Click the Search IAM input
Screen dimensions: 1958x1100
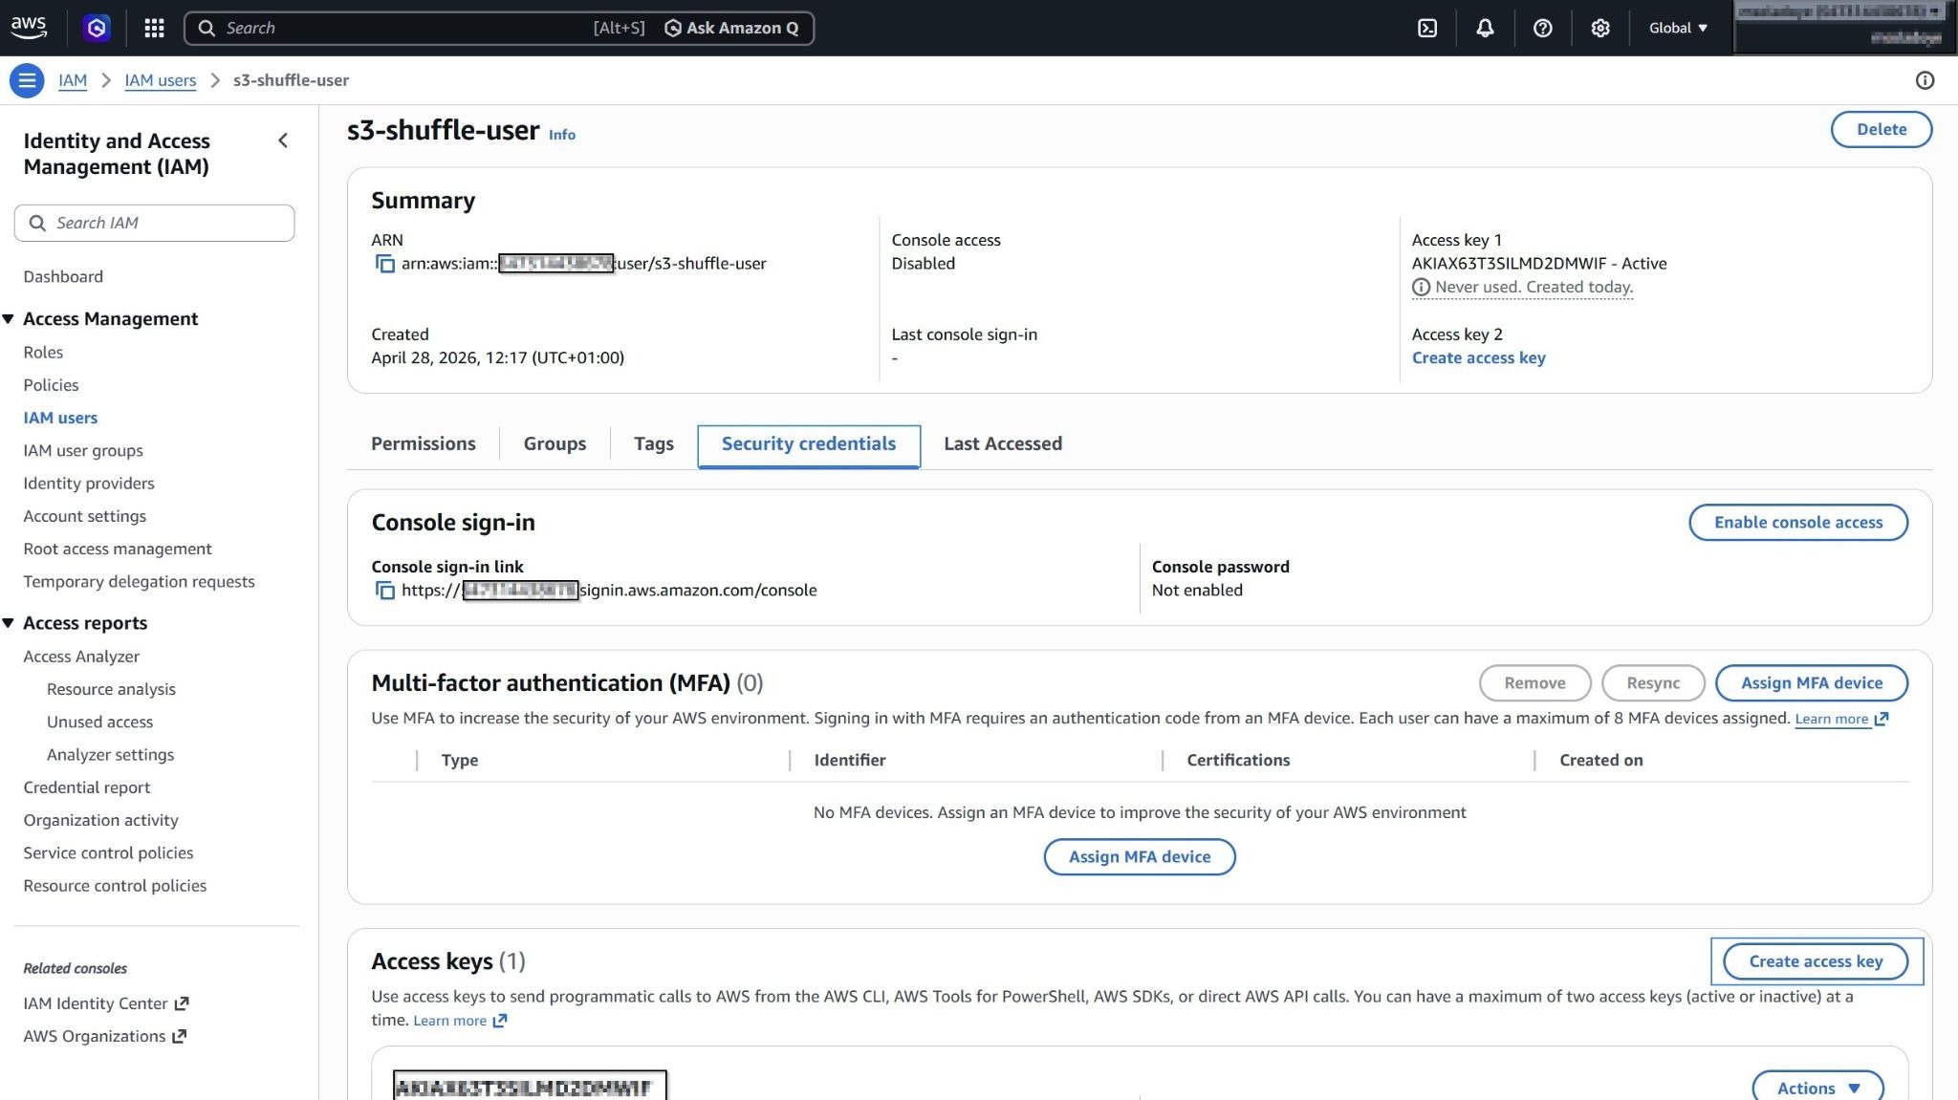154,223
